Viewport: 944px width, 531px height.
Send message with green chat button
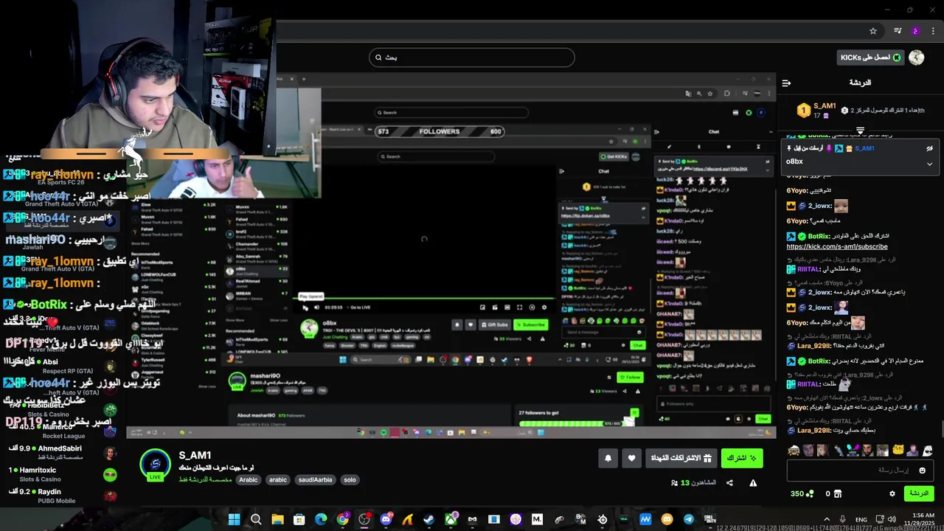(x=918, y=493)
